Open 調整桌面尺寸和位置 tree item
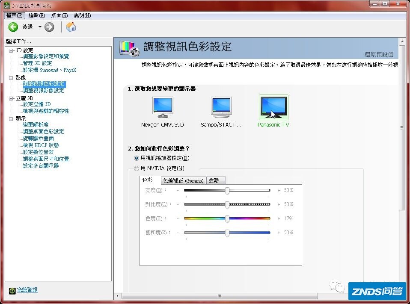This screenshot has width=410, height=304. point(46,159)
